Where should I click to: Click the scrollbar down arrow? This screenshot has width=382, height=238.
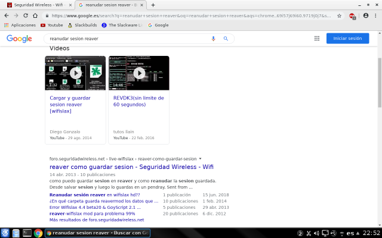[380, 225]
